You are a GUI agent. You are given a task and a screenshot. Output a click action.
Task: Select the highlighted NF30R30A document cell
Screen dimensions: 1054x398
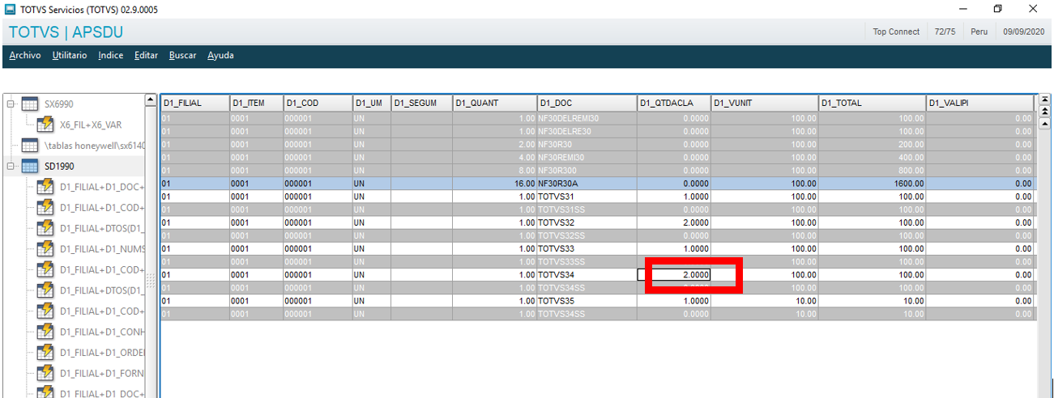point(587,184)
